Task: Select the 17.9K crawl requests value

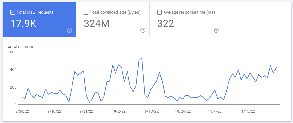Action: click(x=23, y=24)
